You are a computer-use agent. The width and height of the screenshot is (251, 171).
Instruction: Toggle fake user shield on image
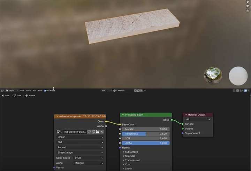89,132
